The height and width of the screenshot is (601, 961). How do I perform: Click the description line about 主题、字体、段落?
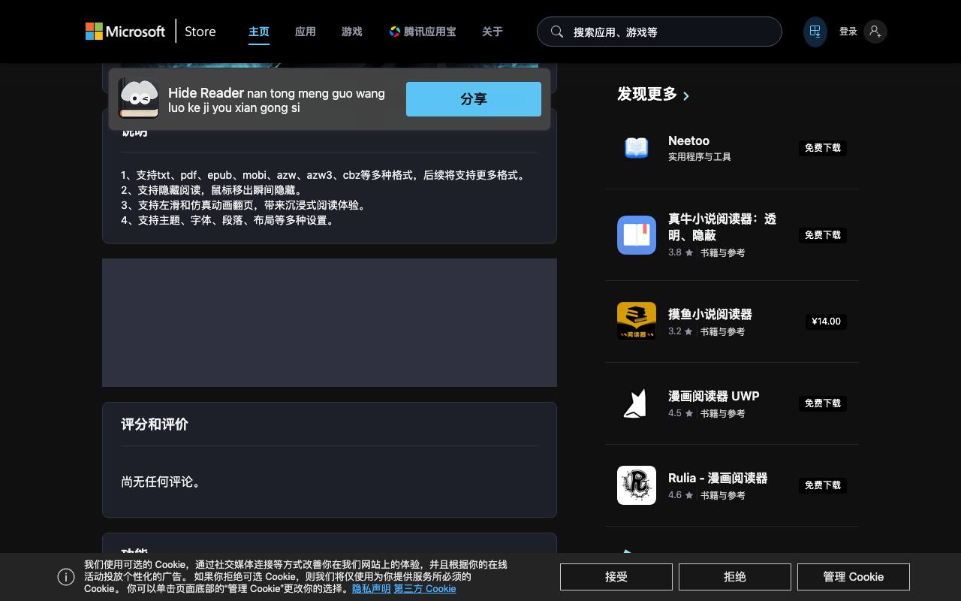pyautogui.click(x=229, y=220)
